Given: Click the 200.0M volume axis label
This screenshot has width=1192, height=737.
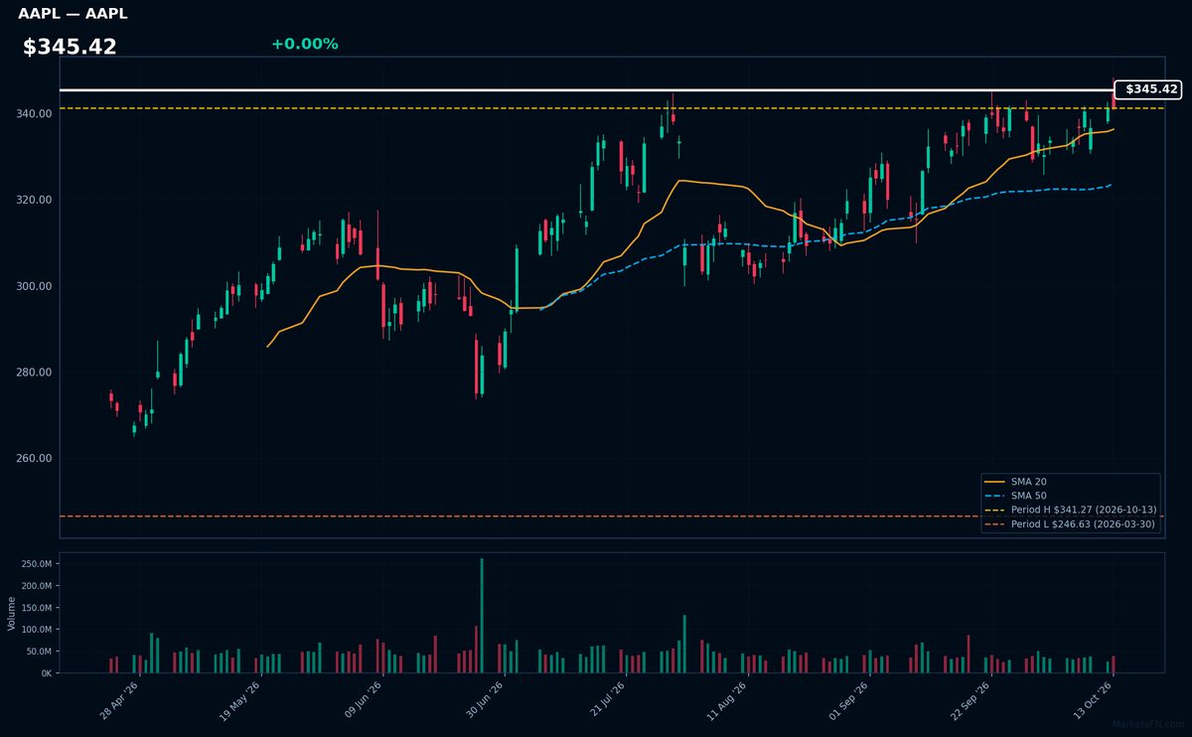Looking at the screenshot, I should [x=37, y=586].
